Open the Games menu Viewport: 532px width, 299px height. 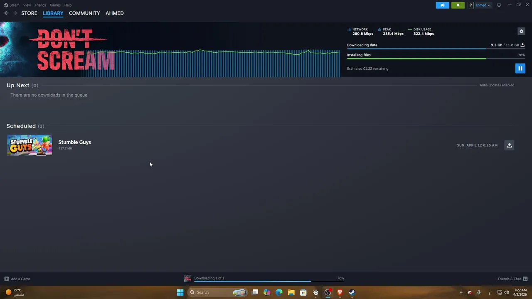click(55, 5)
